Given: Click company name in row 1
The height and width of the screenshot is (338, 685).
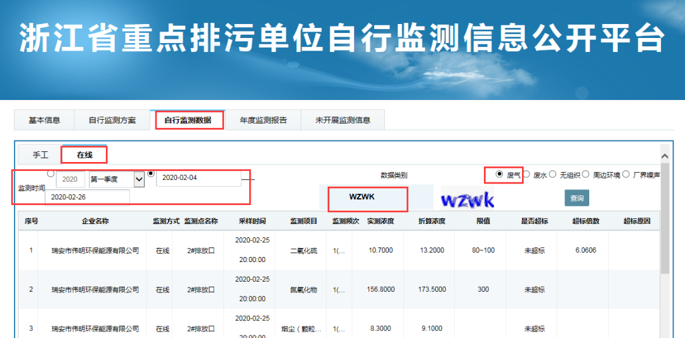Looking at the screenshot, I should (95, 251).
